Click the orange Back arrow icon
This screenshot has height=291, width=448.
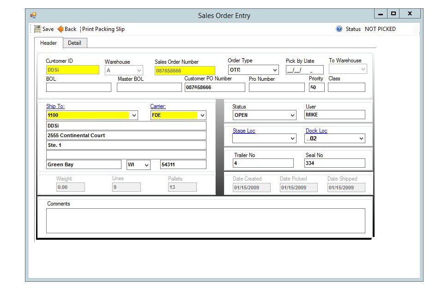(61, 29)
